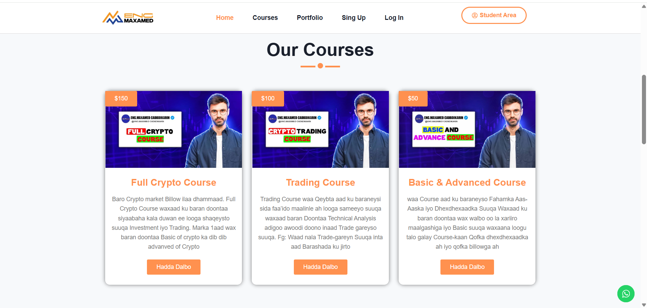Click the Trading Course title link
647x308 pixels.
point(320,182)
